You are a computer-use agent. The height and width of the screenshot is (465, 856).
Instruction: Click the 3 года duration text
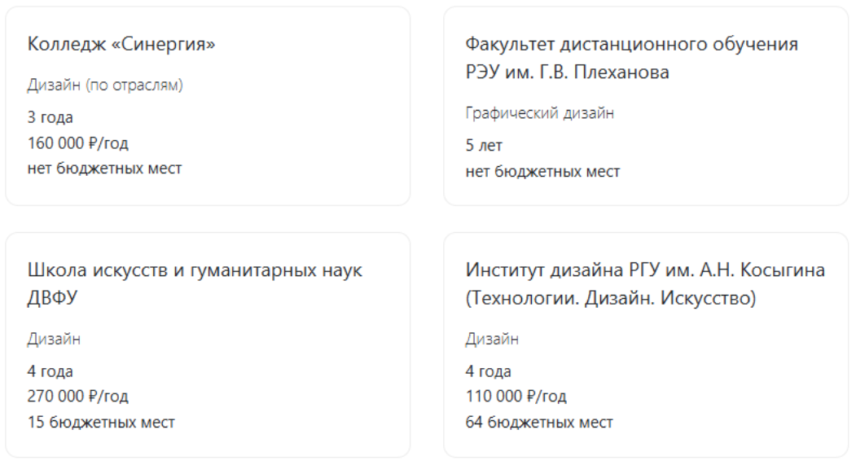tap(50, 117)
